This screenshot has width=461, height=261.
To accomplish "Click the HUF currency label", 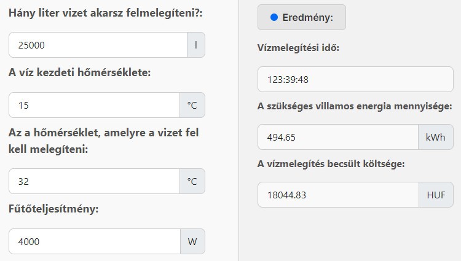I will point(436,195).
